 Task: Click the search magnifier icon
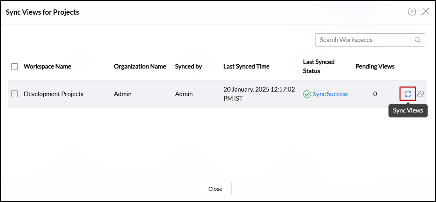417,40
